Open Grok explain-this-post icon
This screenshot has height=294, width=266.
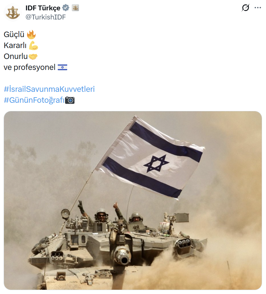pyautogui.click(x=245, y=8)
